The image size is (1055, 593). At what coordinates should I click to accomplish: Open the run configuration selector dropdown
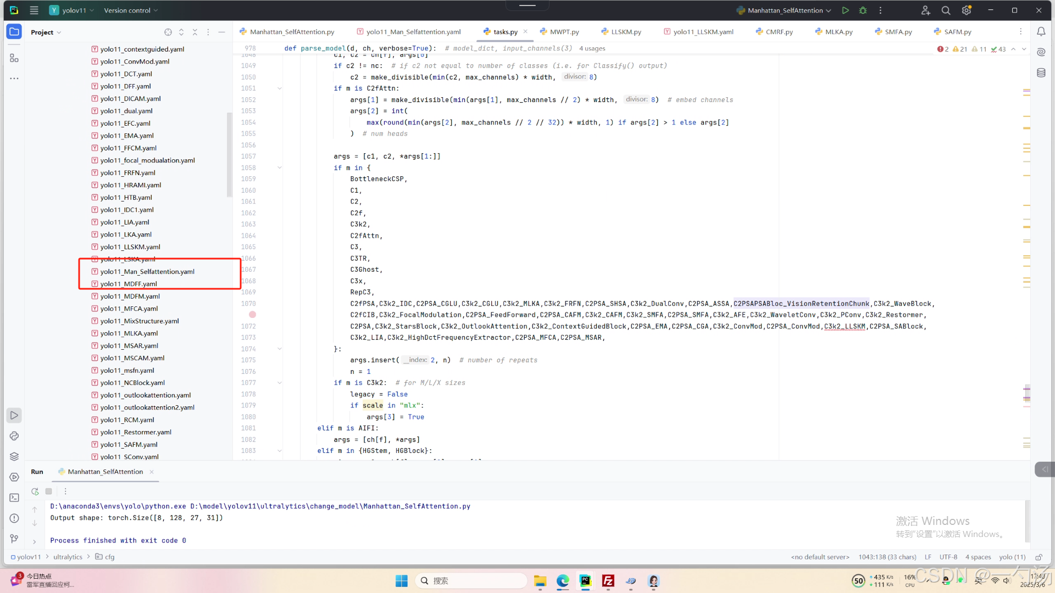pyautogui.click(x=786, y=10)
